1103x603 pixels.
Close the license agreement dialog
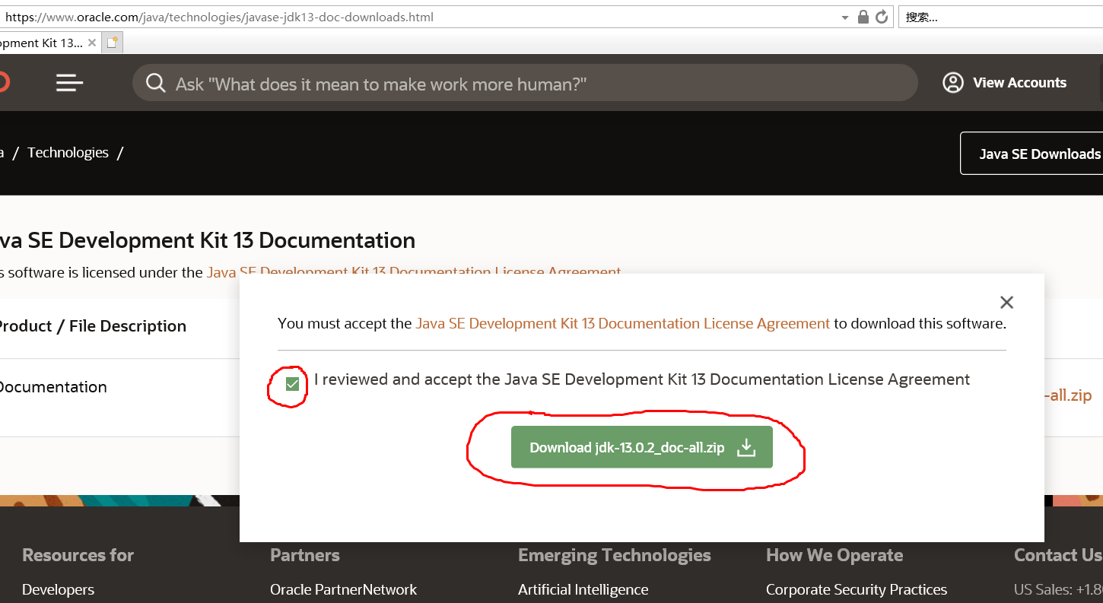[1006, 303]
